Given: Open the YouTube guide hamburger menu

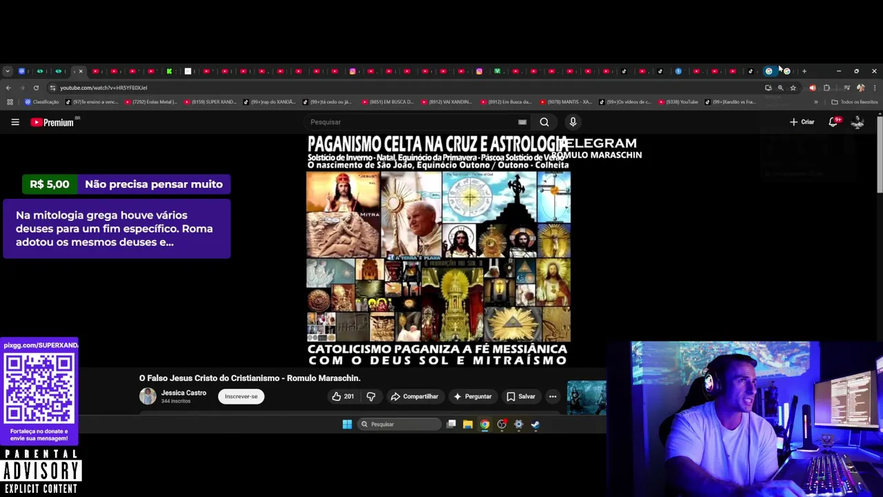Looking at the screenshot, I should (15, 122).
